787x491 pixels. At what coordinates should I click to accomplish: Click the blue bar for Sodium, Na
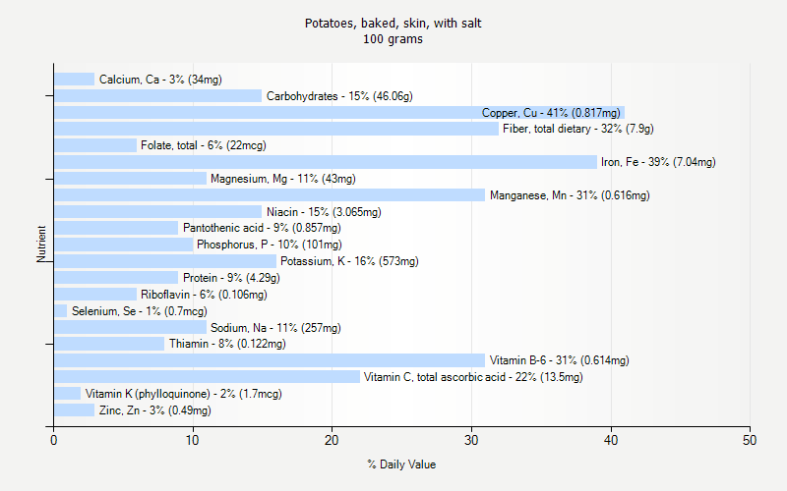[131, 328]
